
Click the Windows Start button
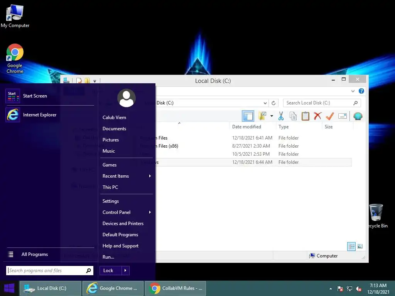tap(9, 288)
